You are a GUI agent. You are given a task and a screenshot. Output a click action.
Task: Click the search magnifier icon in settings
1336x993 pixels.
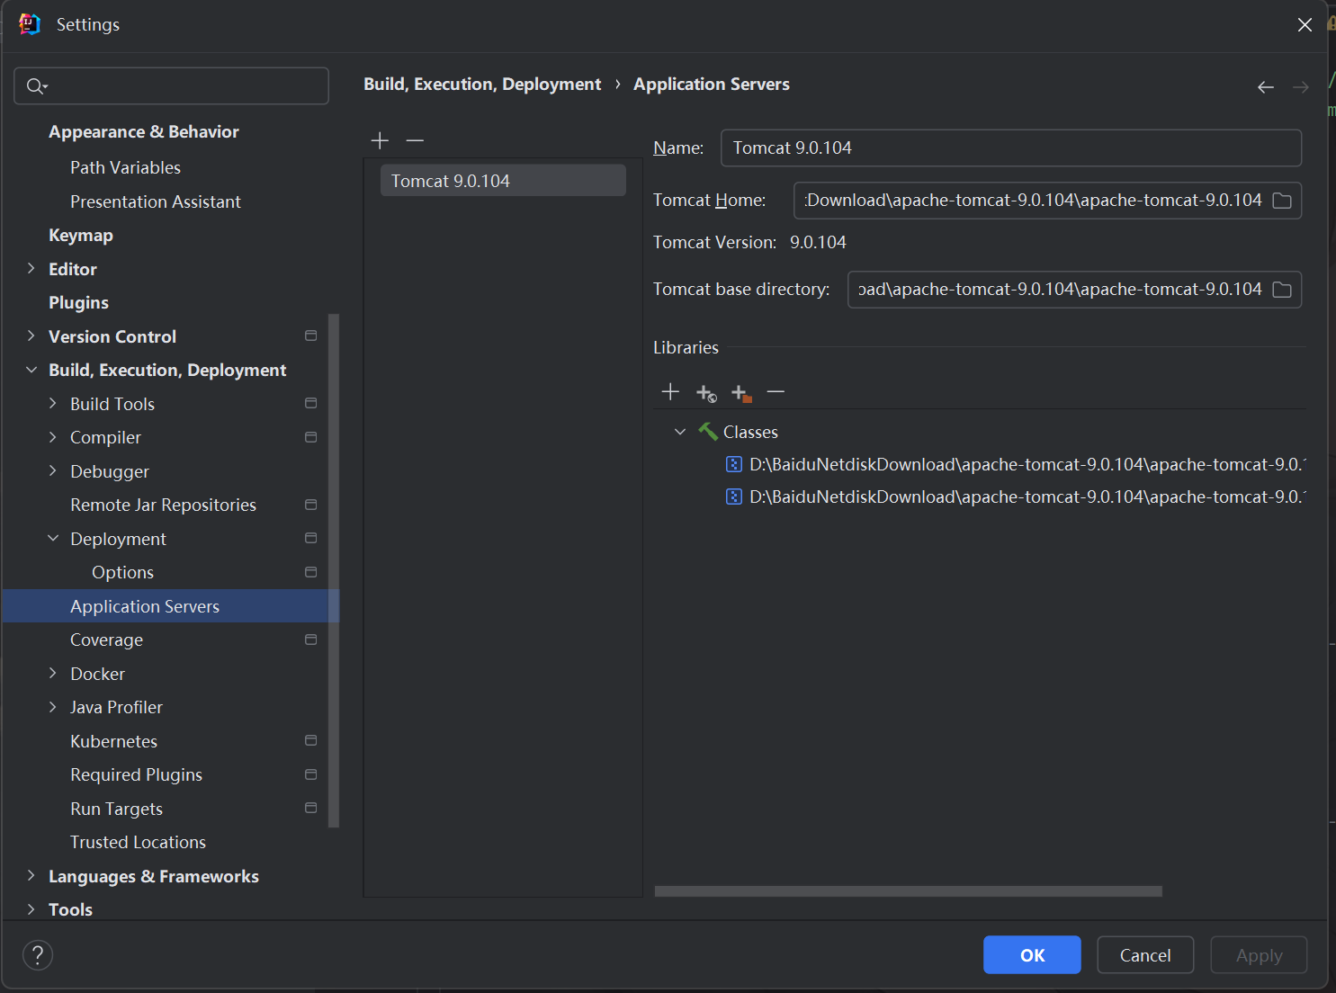[36, 86]
